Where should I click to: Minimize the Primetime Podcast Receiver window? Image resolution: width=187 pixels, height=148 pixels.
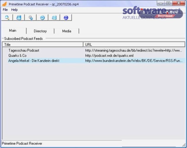pyautogui.click(x=161, y=3)
